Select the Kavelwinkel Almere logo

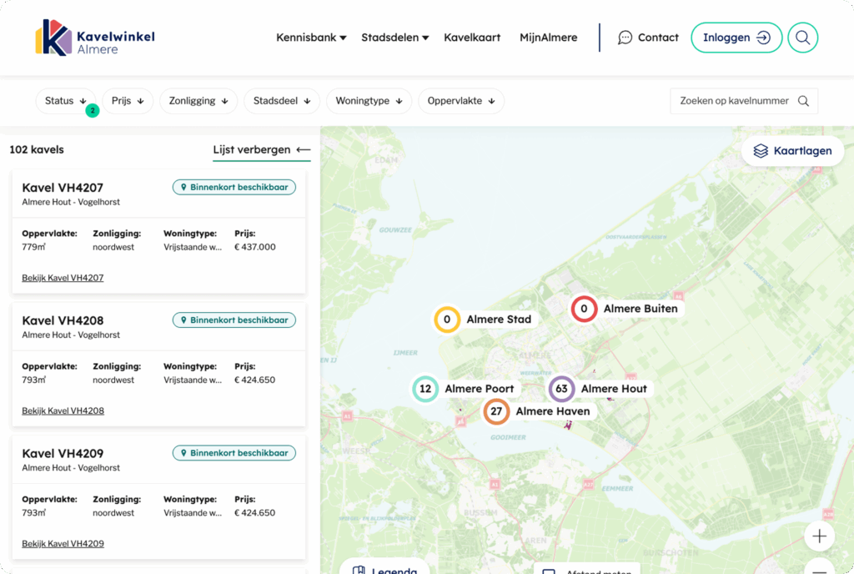[x=94, y=38]
